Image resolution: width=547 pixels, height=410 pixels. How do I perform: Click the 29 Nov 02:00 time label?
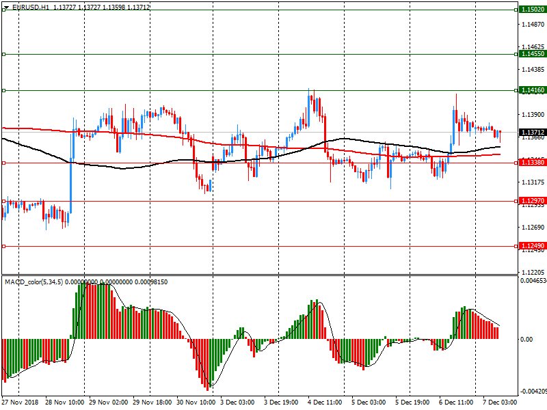click(x=109, y=402)
